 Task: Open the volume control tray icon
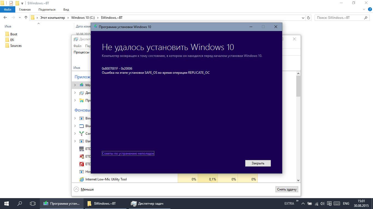tap(323, 203)
